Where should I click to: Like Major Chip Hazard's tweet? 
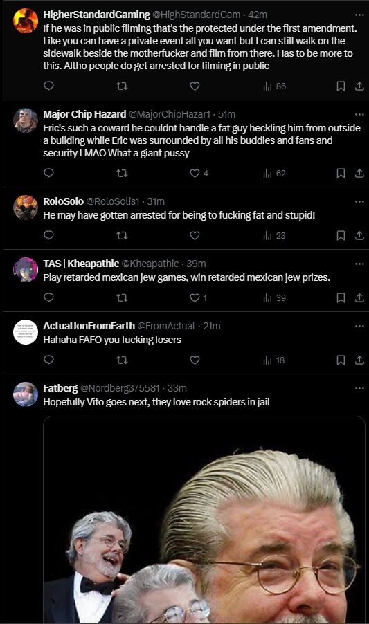pyautogui.click(x=199, y=173)
